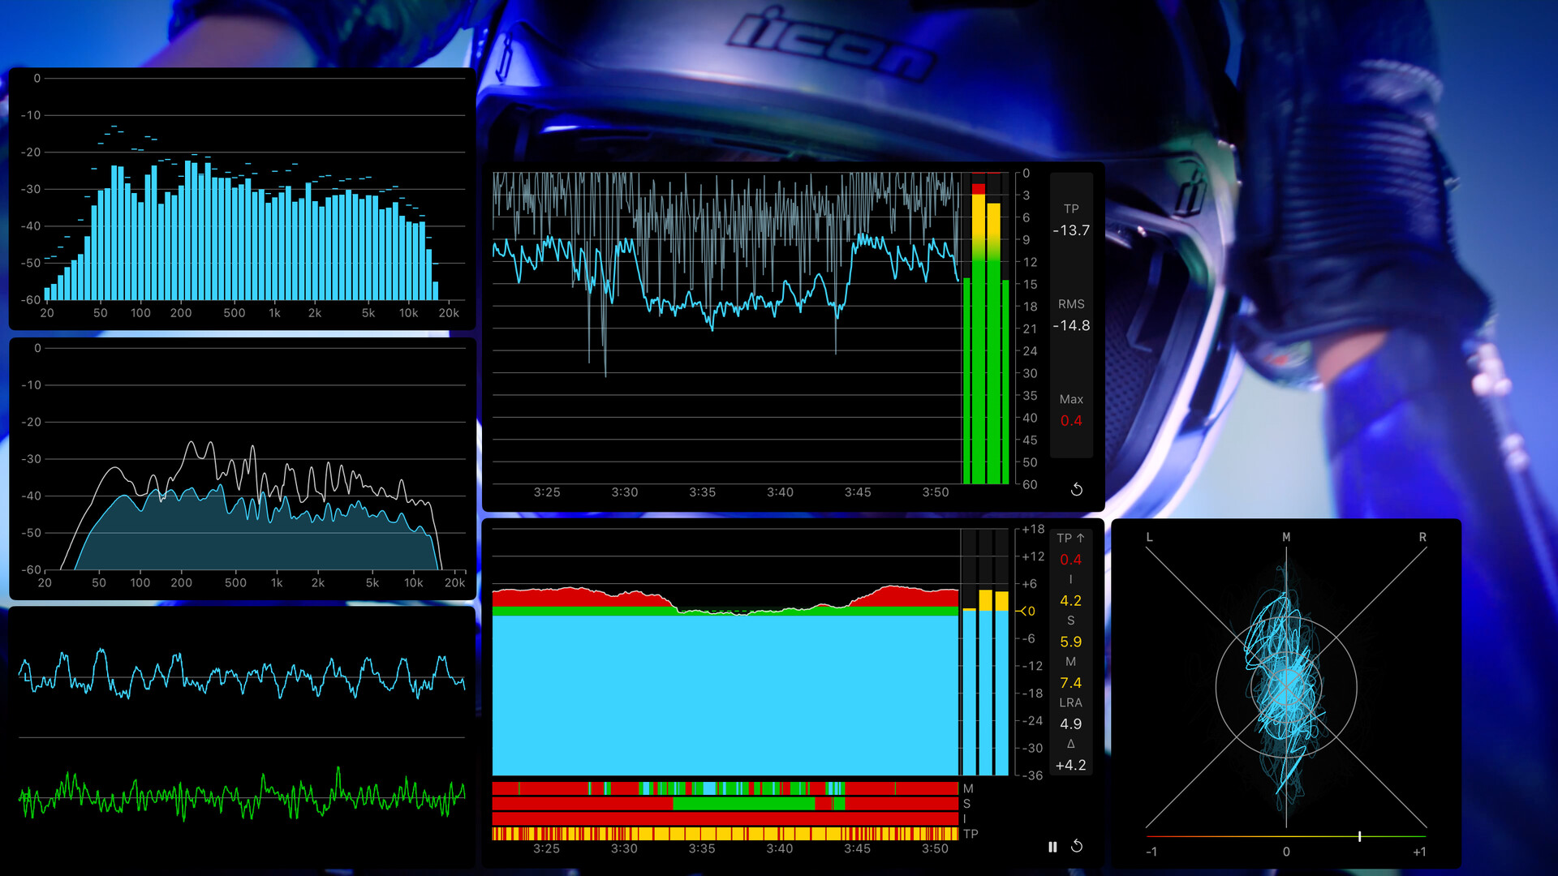Click the TP row label beside the yellow strip
This screenshot has width=1558, height=876.
tap(971, 834)
